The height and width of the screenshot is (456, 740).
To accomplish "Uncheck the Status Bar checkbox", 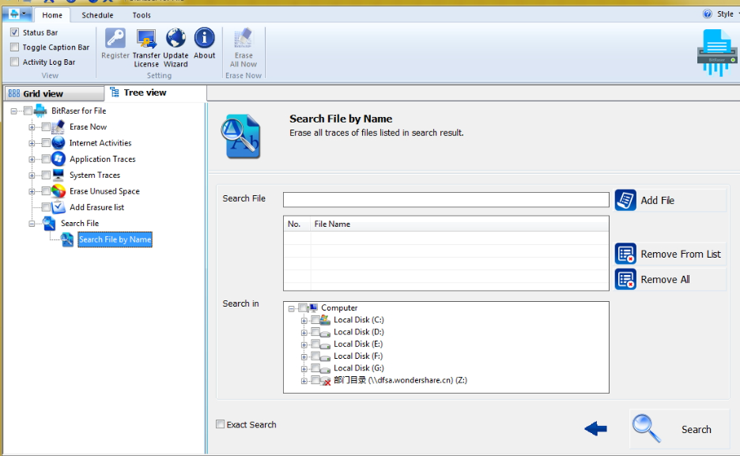I will tap(14, 32).
